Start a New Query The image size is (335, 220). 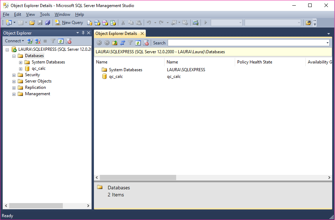[69, 23]
